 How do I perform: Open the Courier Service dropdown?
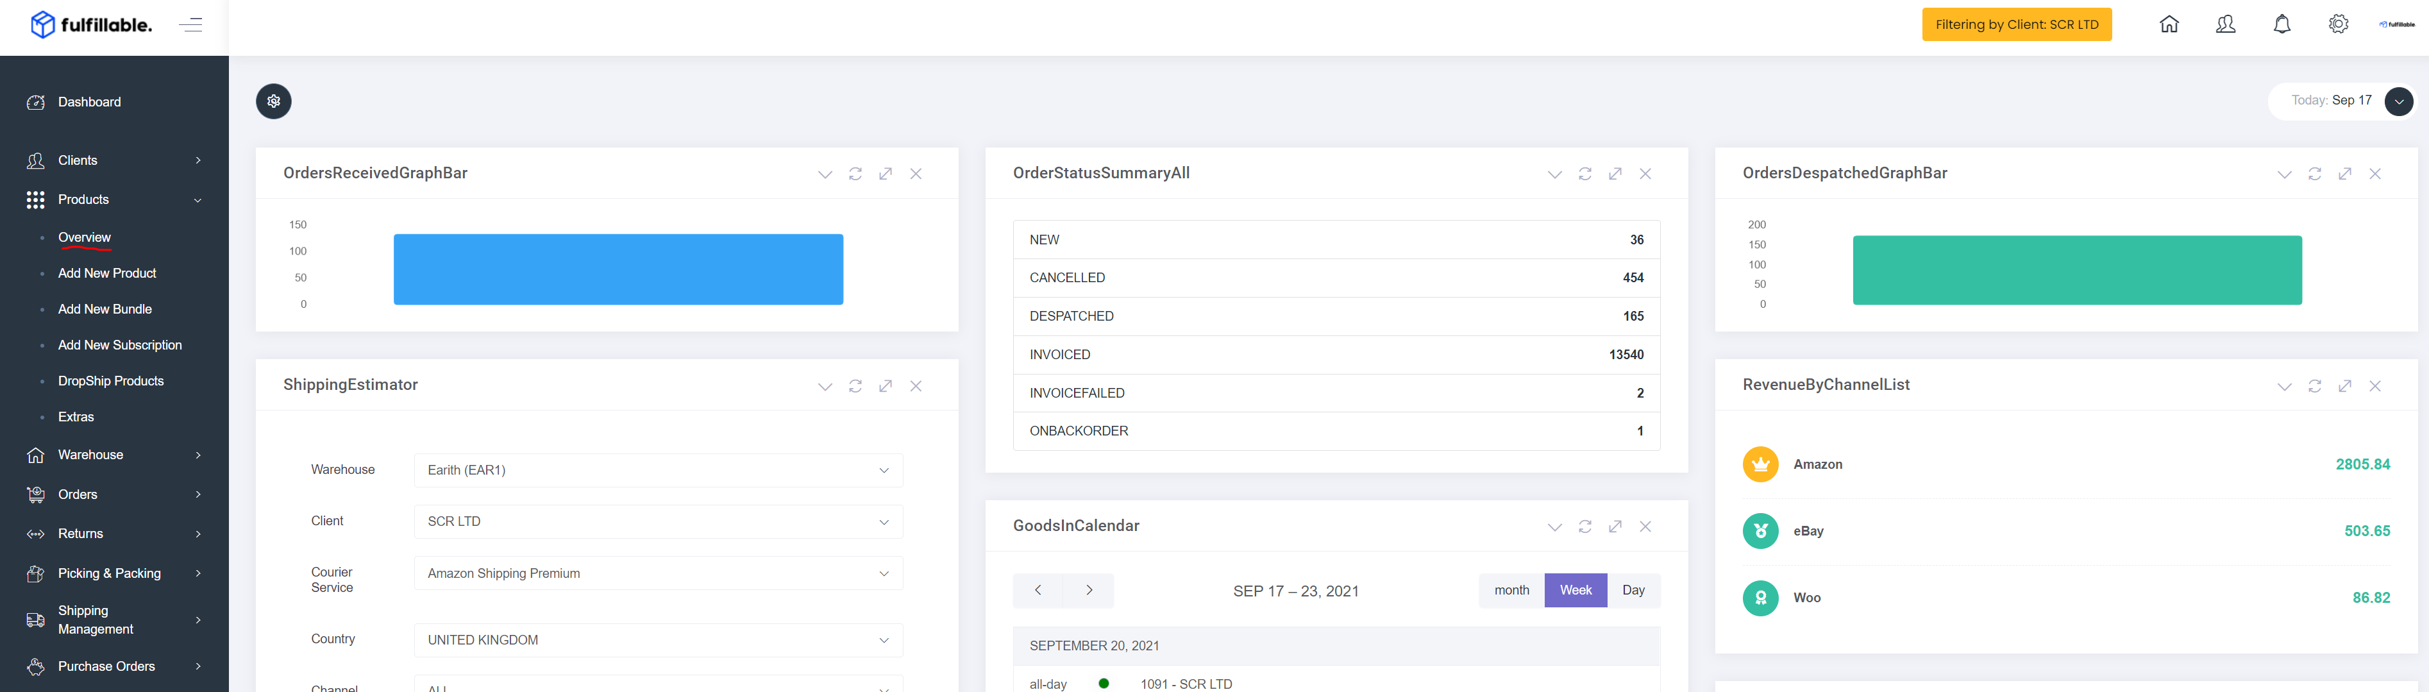point(658,573)
